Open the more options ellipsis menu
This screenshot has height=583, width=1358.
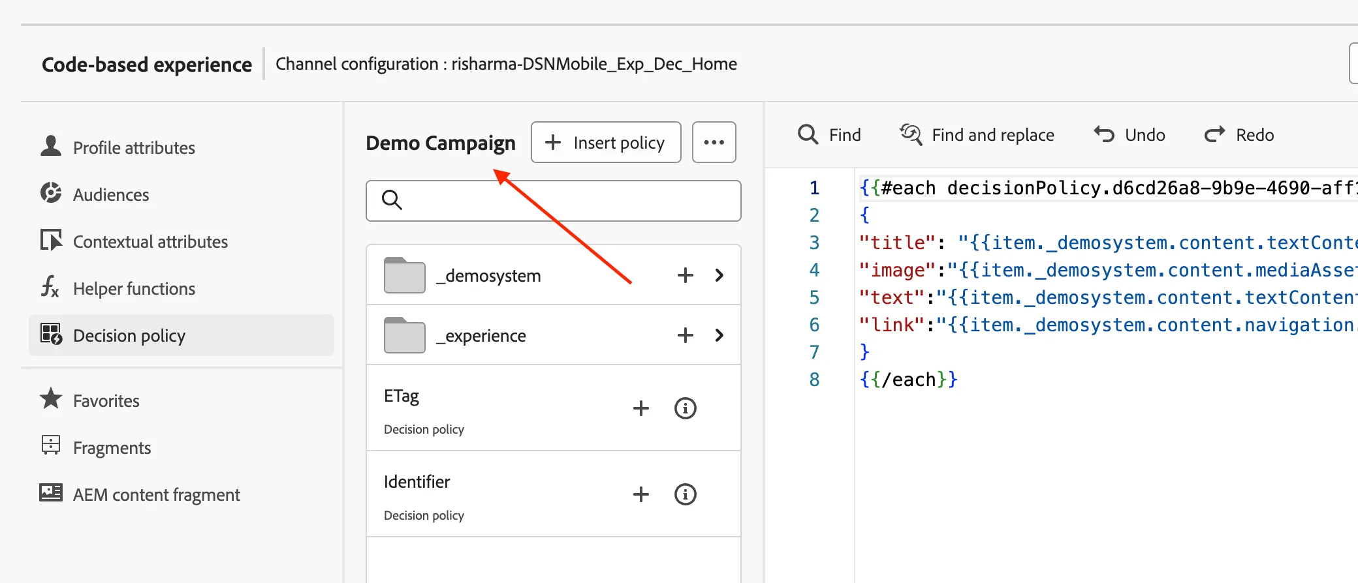[714, 142]
